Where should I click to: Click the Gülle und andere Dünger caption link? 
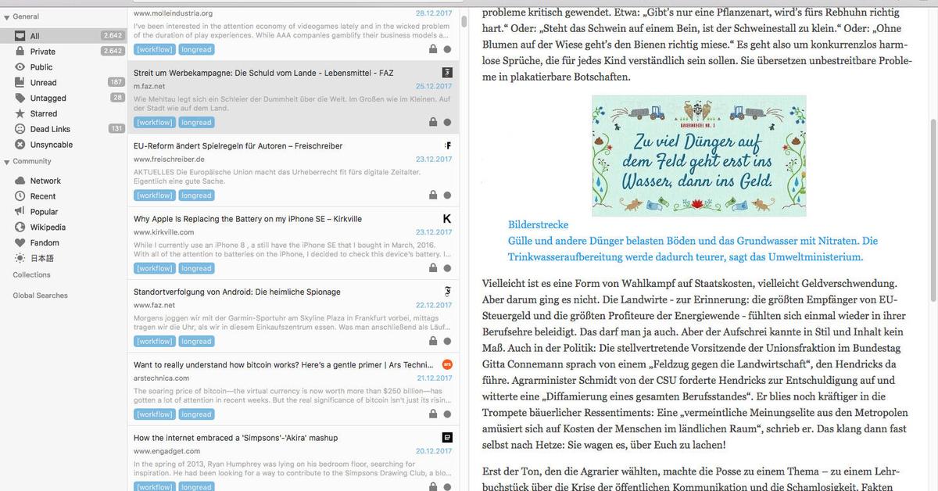pos(693,249)
